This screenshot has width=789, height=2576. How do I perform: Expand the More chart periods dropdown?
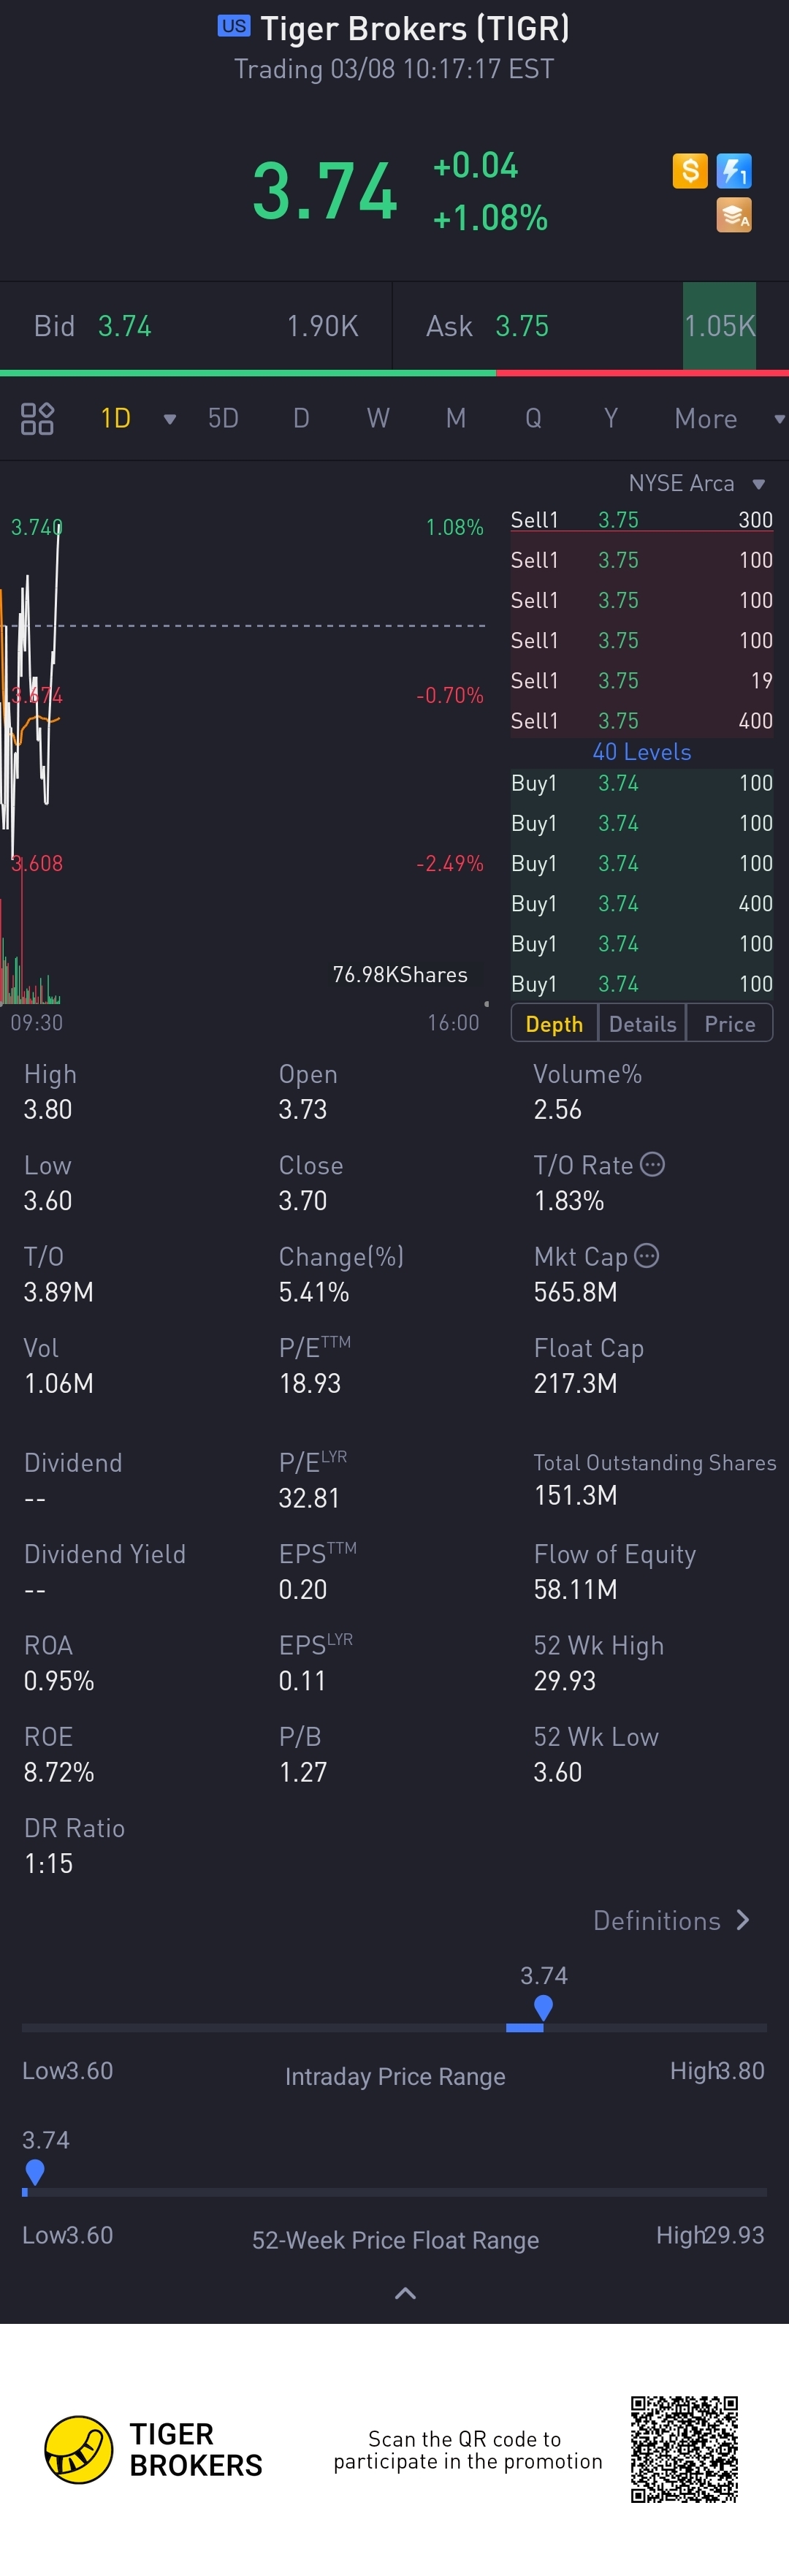point(727,419)
